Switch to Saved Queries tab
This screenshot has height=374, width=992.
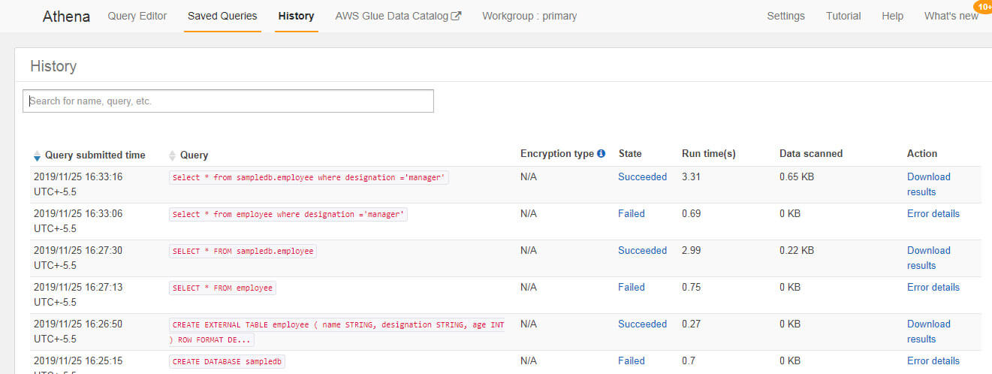pos(222,16)
